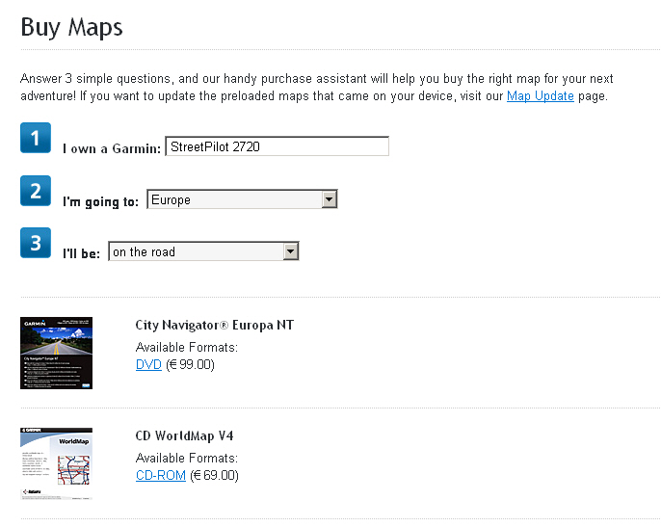661x527 pixels.
Task: Open the Map Update page link
Action: [540, 96]
